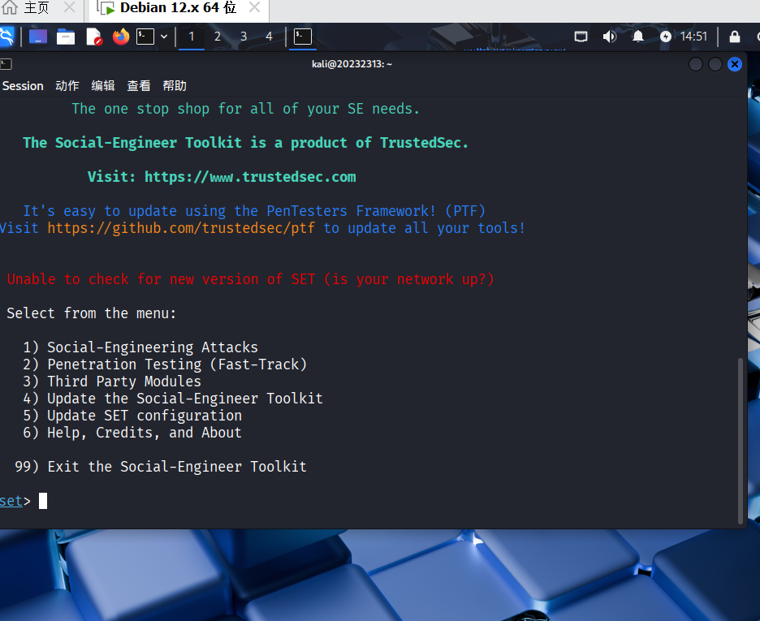Image resolution: width=760 pixels, height=621 pixels.
Task: Switch to workspace 2
Action: click(x=218, y=37)
